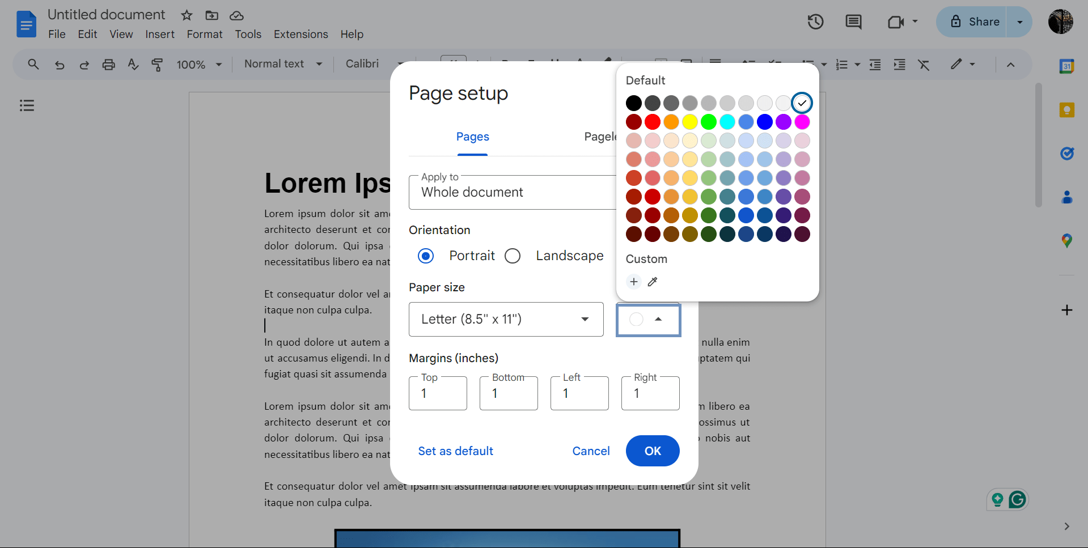Select the red color swatch
The height and width of the screenshot is (548, 1088).
click(x=653, y=122)
